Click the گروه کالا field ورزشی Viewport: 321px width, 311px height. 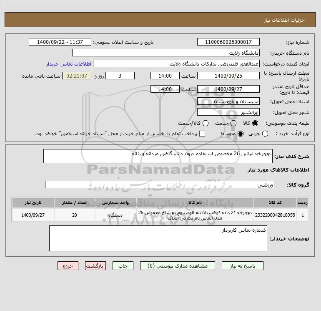(x=160, y=185)
